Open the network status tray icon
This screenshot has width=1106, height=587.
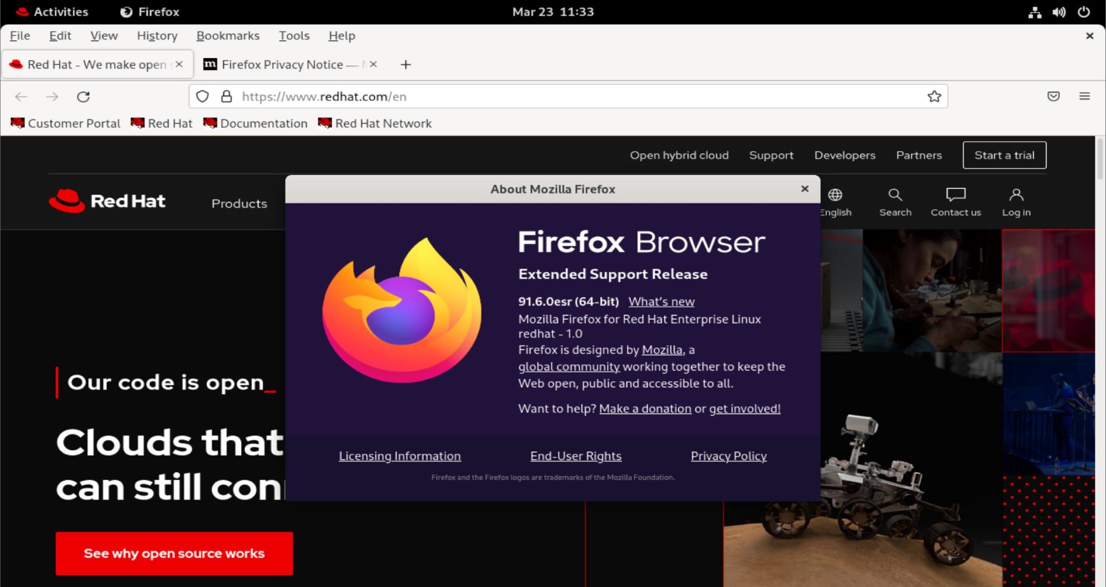click(x=1035, y=12)
